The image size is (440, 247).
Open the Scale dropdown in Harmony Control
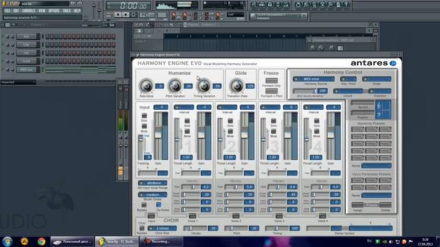tap(377, 80)
